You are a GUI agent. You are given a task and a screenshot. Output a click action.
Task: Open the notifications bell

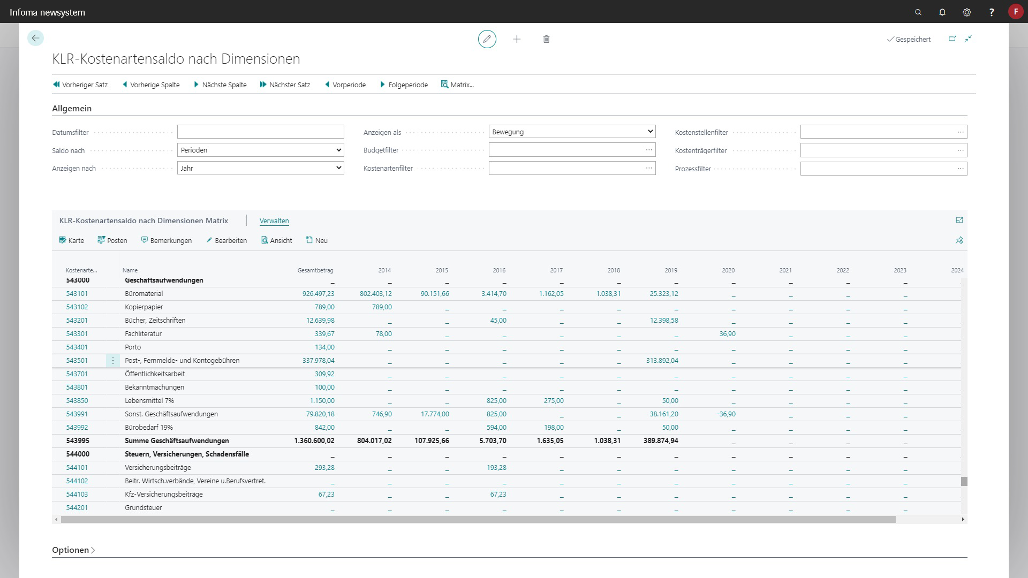(x=942, y=12)
